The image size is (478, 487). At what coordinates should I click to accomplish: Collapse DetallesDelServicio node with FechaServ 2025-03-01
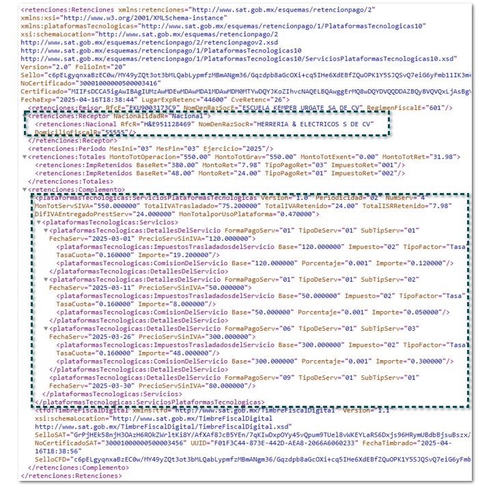point(46,231)
